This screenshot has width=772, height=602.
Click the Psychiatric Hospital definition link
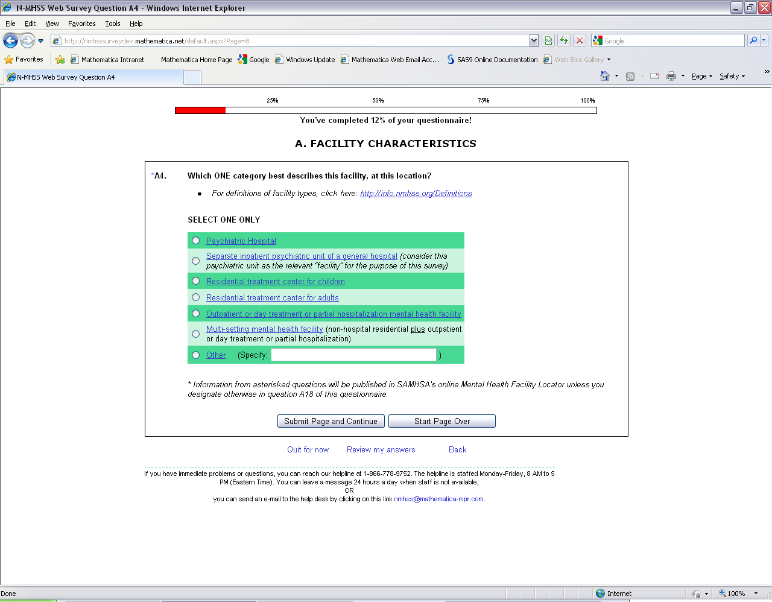click(x=241, y=241)
